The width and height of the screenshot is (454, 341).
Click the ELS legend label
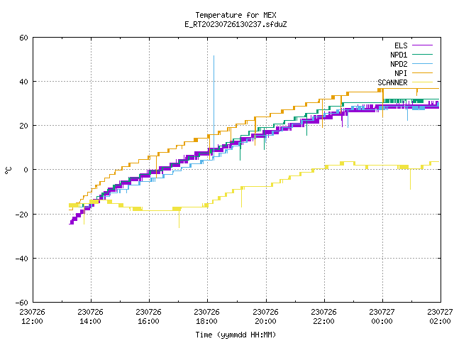tap(401, 45)
